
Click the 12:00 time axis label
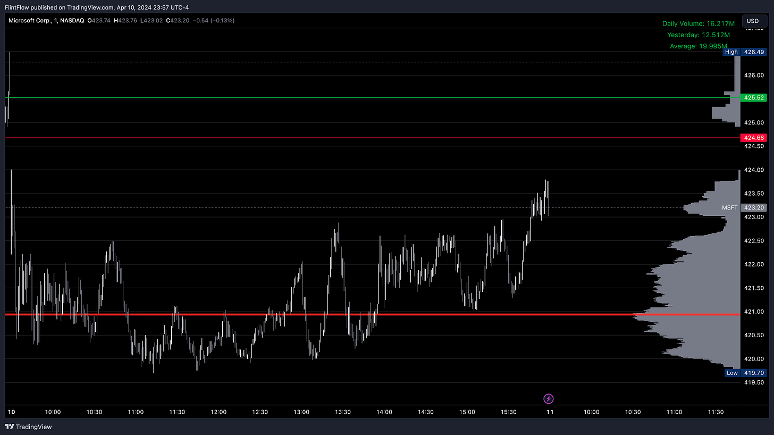pos(218,412)
